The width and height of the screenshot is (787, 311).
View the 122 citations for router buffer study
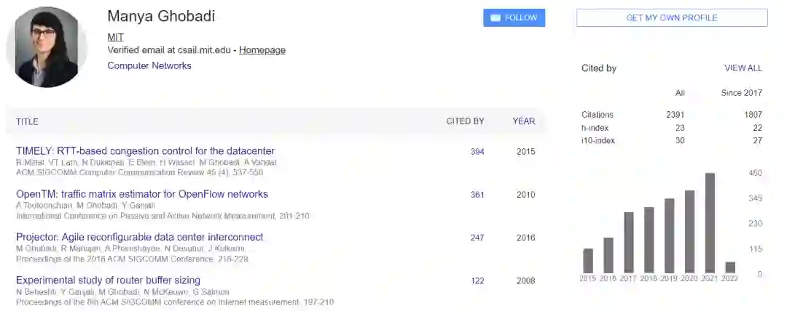477,280
